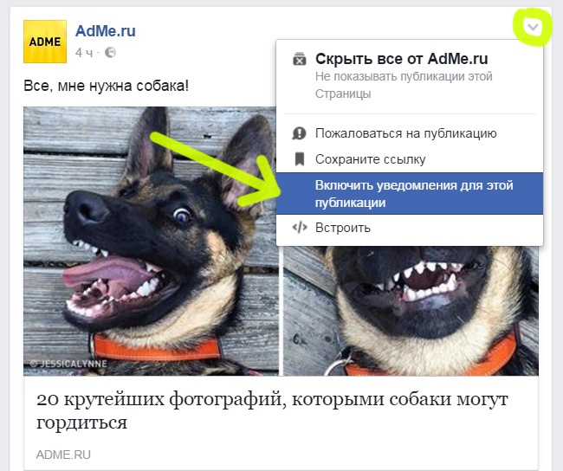Open the right dog teeth photo
The width and height of the screenshot is (563, 471).
(x=411, y=311)
